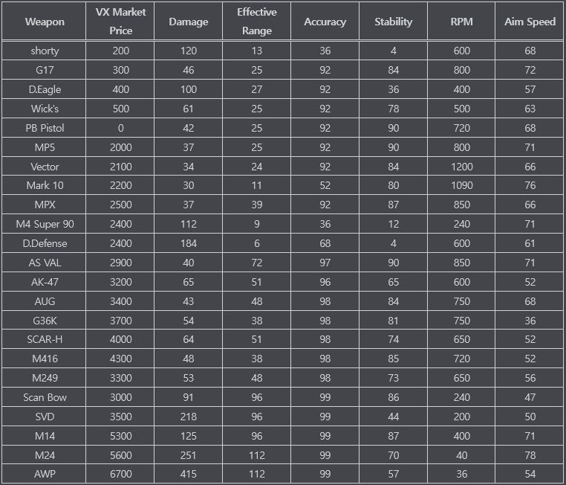
Task: Click the Scan Bow weapon cell
Action: [x=44, y=397]
